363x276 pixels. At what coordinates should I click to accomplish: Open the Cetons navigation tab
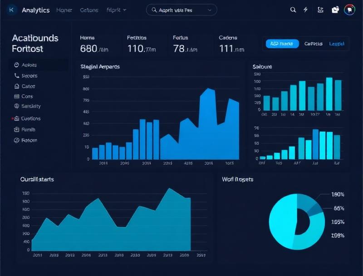click(x=89, y=10)
